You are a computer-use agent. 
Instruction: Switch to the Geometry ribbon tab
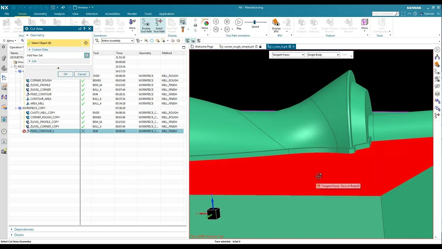[x=40, y=14]
